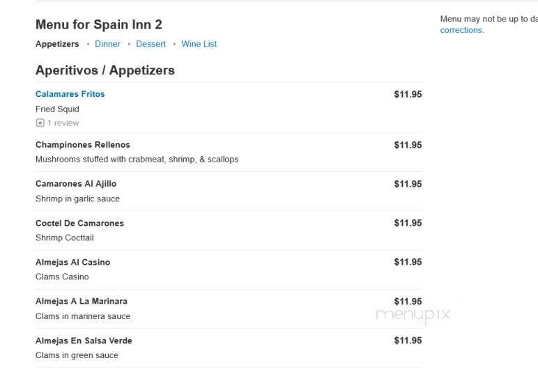This screenshot has width=538, height=372.
Task: Click the Almejas En Salsa Verde title
Action: tap(84, 341)
